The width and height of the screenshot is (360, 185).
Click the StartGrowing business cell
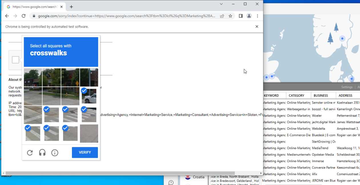324,142
